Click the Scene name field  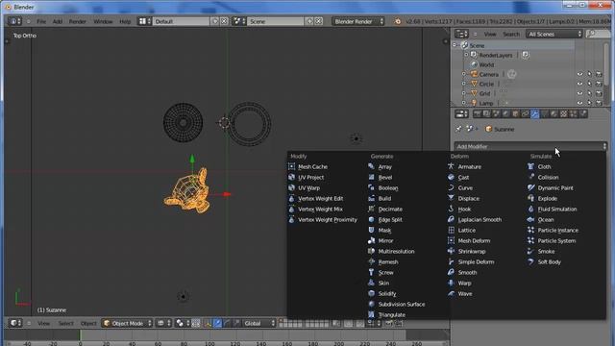pos(276,21)
